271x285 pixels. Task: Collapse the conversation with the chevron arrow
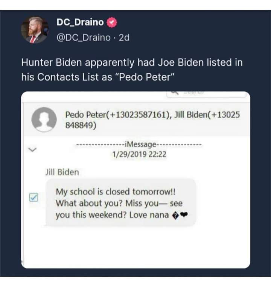(x=32, y=149)
